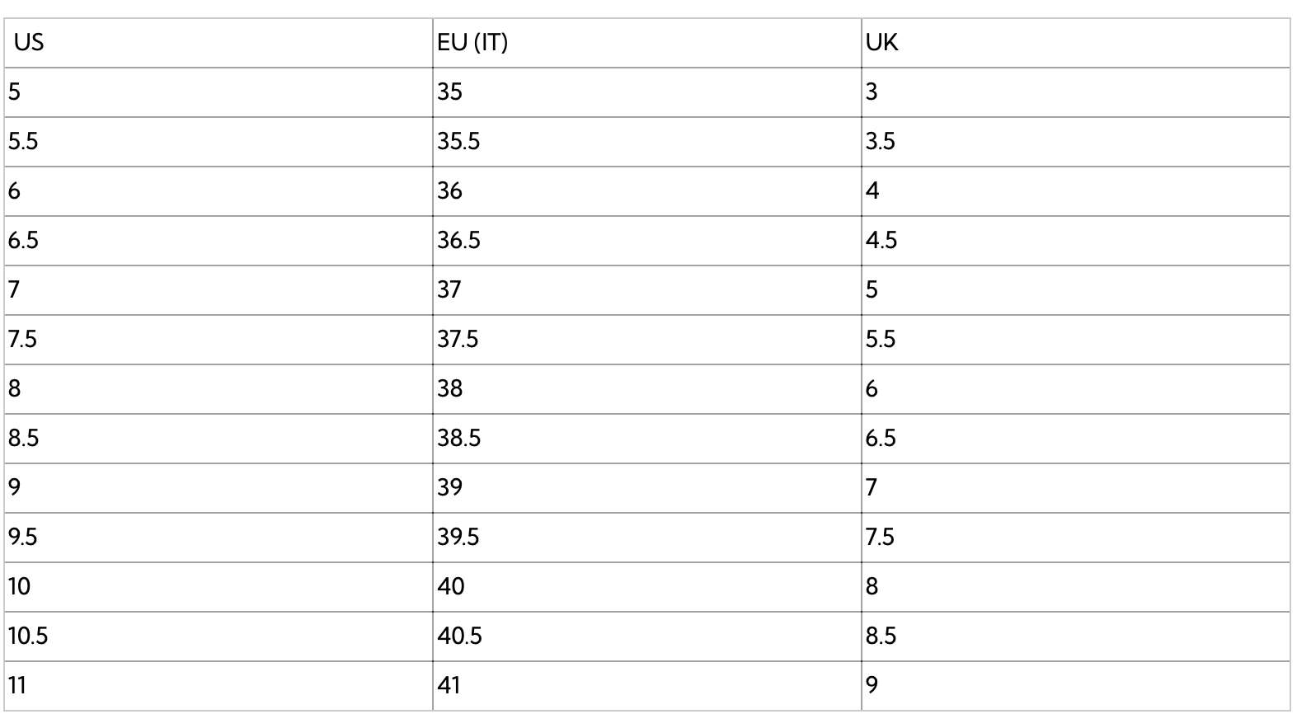Click the EU size 40.5 cell
This screenshot has height=714, width=1311.
(x=460, y=636)
